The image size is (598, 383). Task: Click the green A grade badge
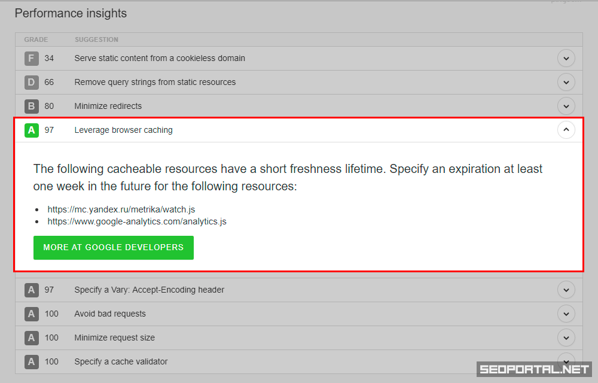32,130
